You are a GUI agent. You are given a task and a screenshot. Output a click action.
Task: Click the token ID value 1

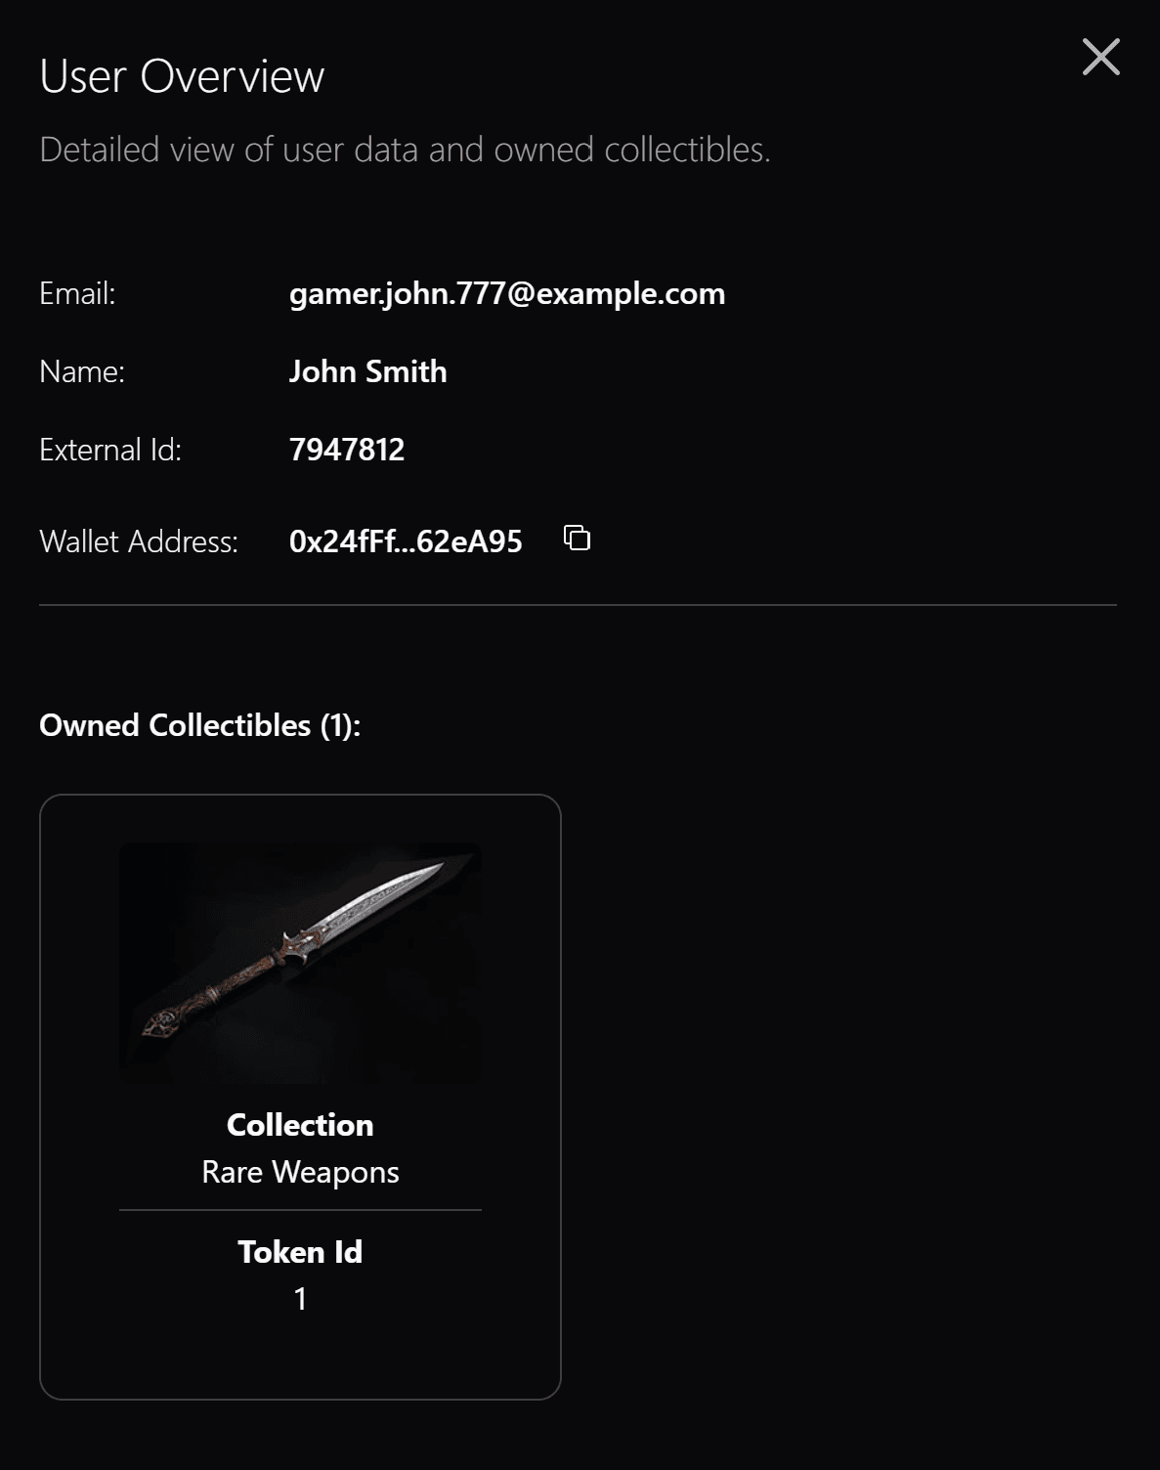pyautogui.click(x=300, y=1299)
